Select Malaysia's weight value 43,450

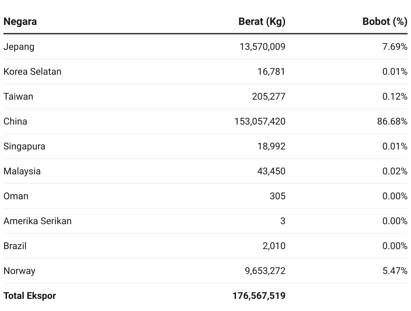tap(271, 171)
